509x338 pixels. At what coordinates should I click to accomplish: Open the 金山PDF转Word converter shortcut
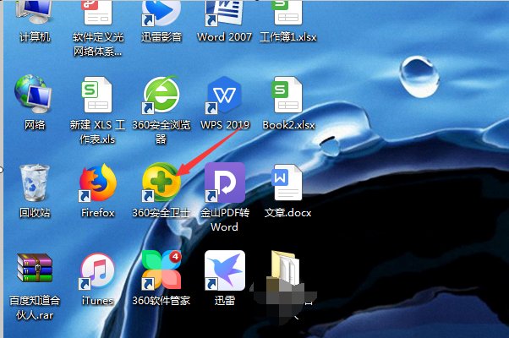[x=225, y=183]
